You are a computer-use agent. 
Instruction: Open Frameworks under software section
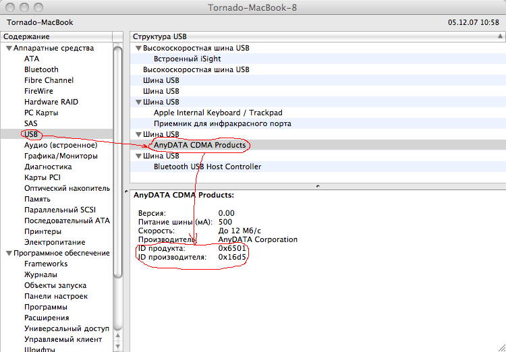(x=46, y=264)
